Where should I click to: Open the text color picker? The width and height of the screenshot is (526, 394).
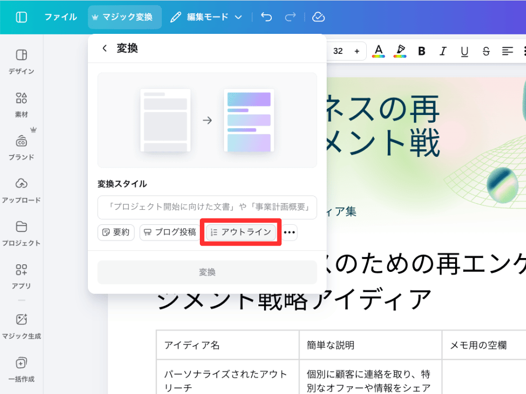tap(378, 51)
